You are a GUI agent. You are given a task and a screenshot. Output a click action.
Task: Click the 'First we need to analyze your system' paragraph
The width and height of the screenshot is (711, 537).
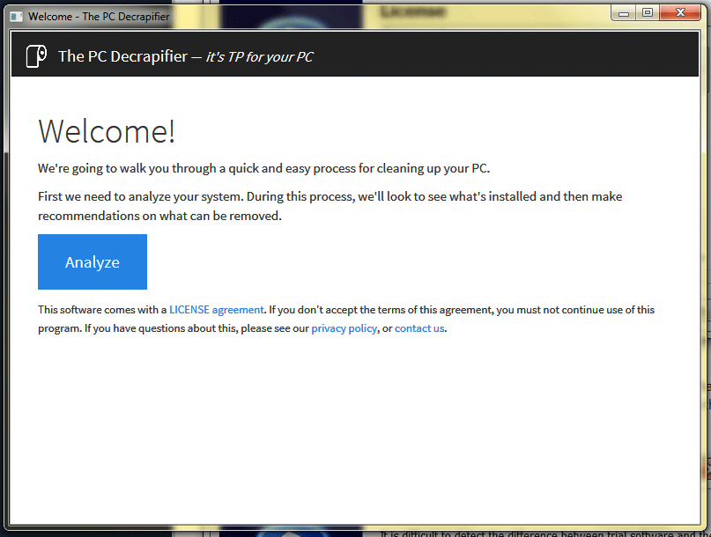click(330, 206)
